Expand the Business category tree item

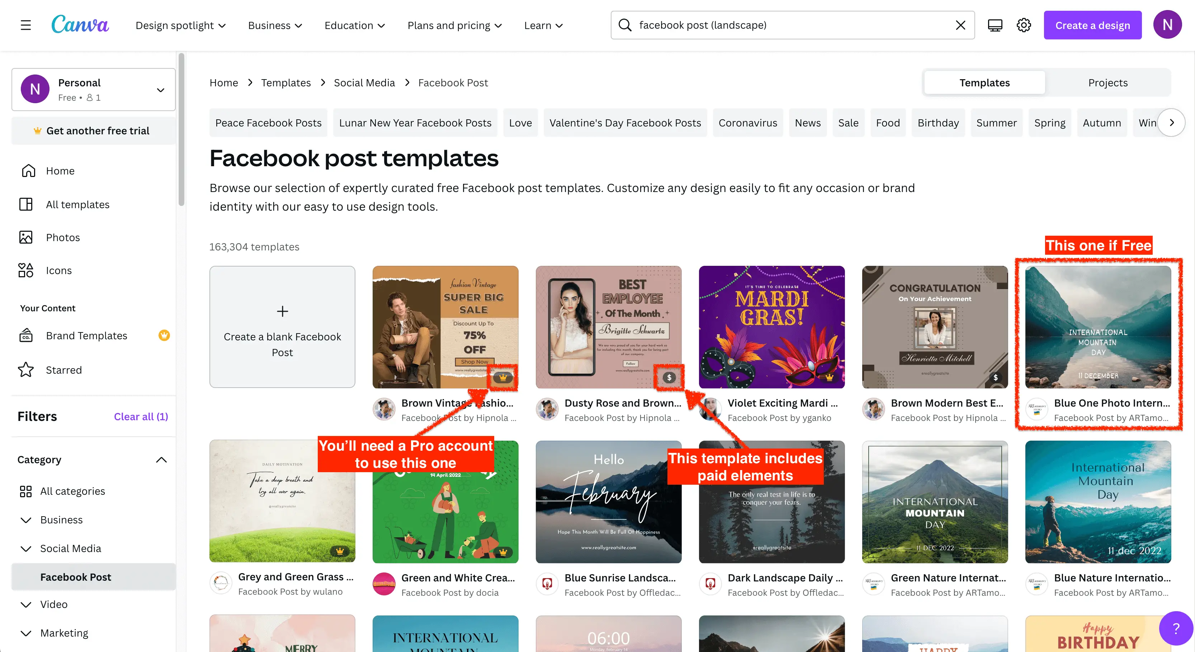26,520
